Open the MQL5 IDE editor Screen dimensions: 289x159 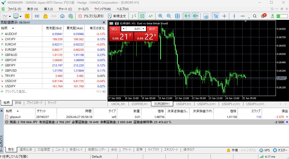pyautogui.click(x=37, y=16)
